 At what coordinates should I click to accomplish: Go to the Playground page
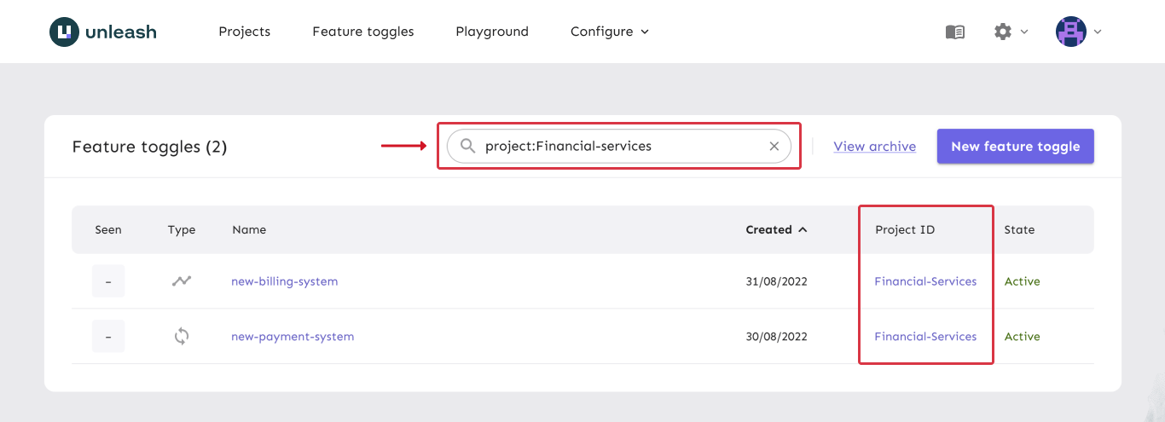pos(492,32)
